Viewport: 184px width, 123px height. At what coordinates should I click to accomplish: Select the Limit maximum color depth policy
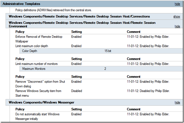click(31, 46)
